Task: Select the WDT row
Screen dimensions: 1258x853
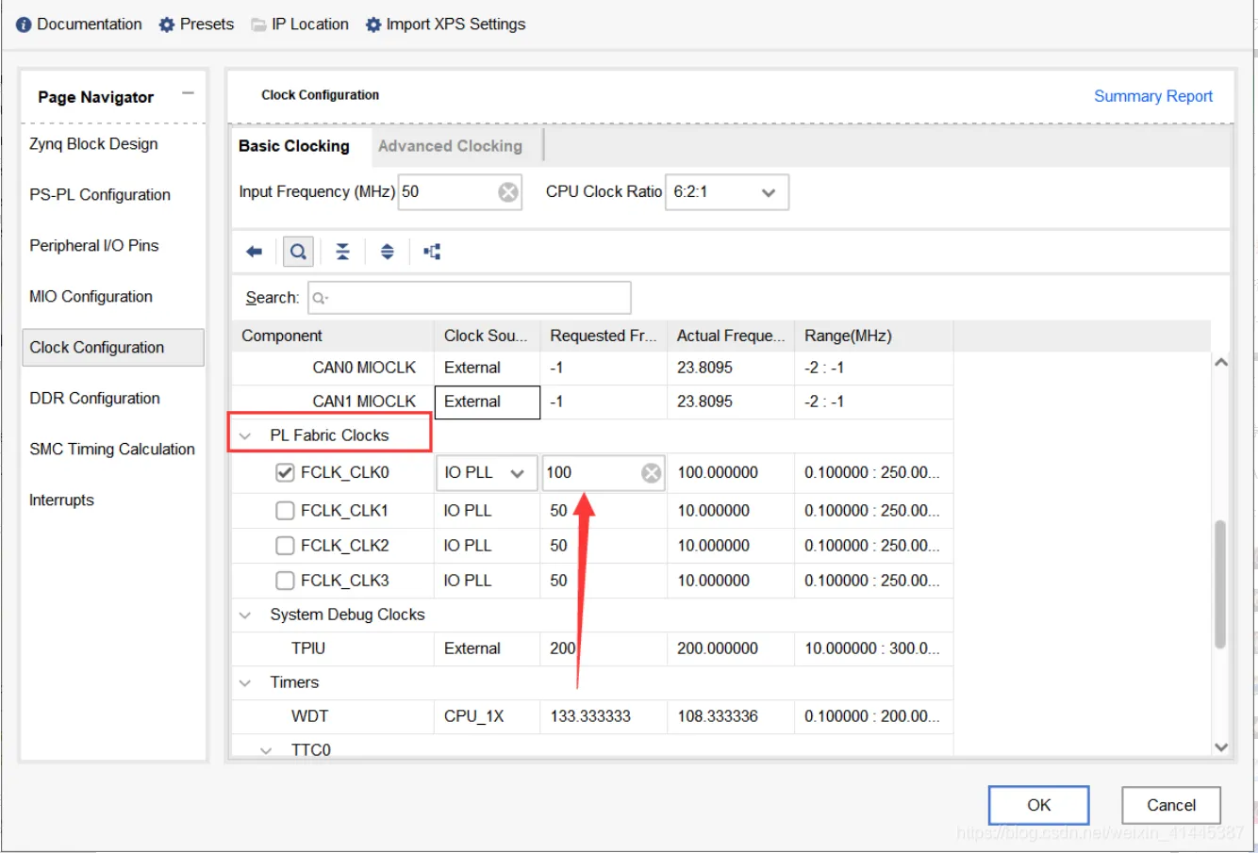Action: pyautogui.click(x=592, y=716)
